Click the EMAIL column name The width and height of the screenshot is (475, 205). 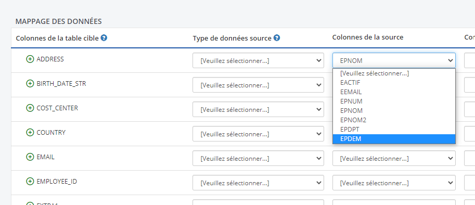click(x=45, y=157)
